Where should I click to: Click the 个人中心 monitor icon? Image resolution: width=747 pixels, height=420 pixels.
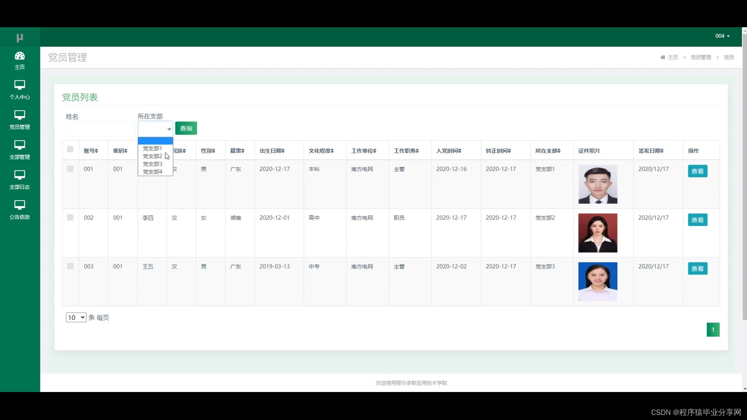(20, 85)
